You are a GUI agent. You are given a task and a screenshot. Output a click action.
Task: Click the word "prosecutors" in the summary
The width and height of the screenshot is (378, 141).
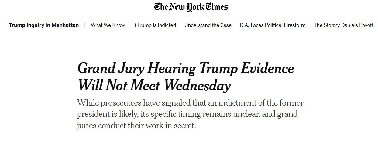point(121,103)
